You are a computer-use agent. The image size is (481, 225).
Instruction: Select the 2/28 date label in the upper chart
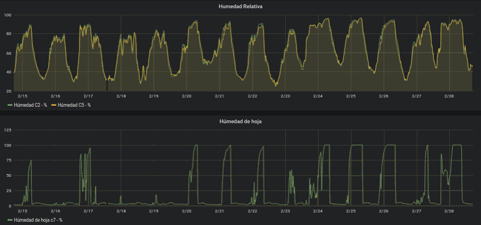[x=450, y=96]
